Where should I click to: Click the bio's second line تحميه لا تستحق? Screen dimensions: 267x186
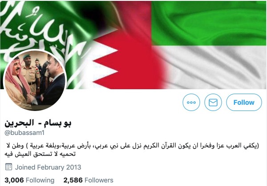click(40, 154)
